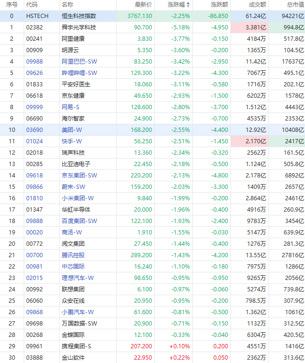Viewport: 305px width, 363px height.
Task: Select 众安在线 name cell
Action: tap(73, 301)
